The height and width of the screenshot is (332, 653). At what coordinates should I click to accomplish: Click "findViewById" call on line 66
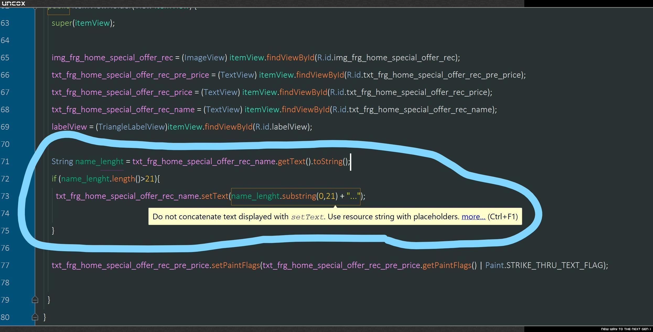(320, 75)
